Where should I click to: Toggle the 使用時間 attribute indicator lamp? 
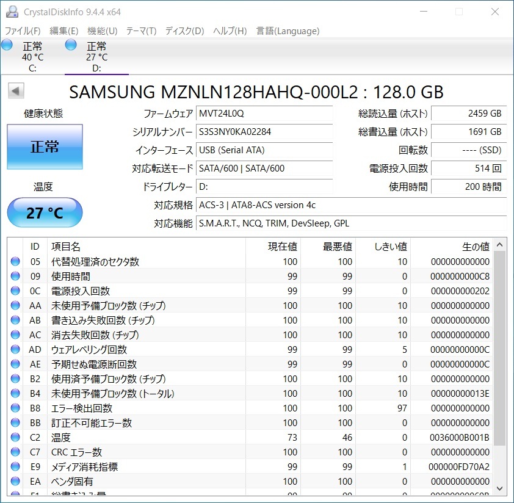point(15,276)
